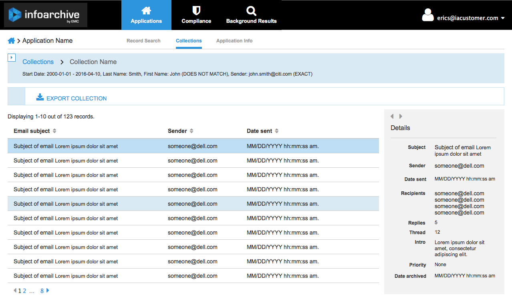Switch to the Application Info tab
Viewport: 512px width, 301px height.
point(234,41)
